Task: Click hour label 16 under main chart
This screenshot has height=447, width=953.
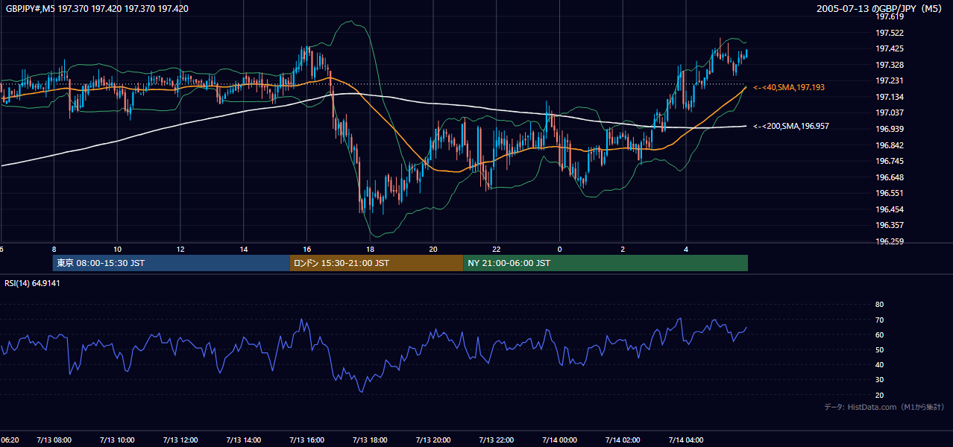Action: pyautogui.click(x=306, y=250)
